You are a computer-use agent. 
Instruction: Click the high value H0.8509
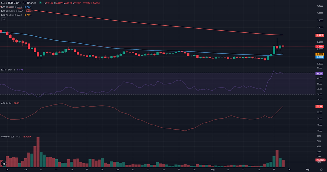click(59, 3)
